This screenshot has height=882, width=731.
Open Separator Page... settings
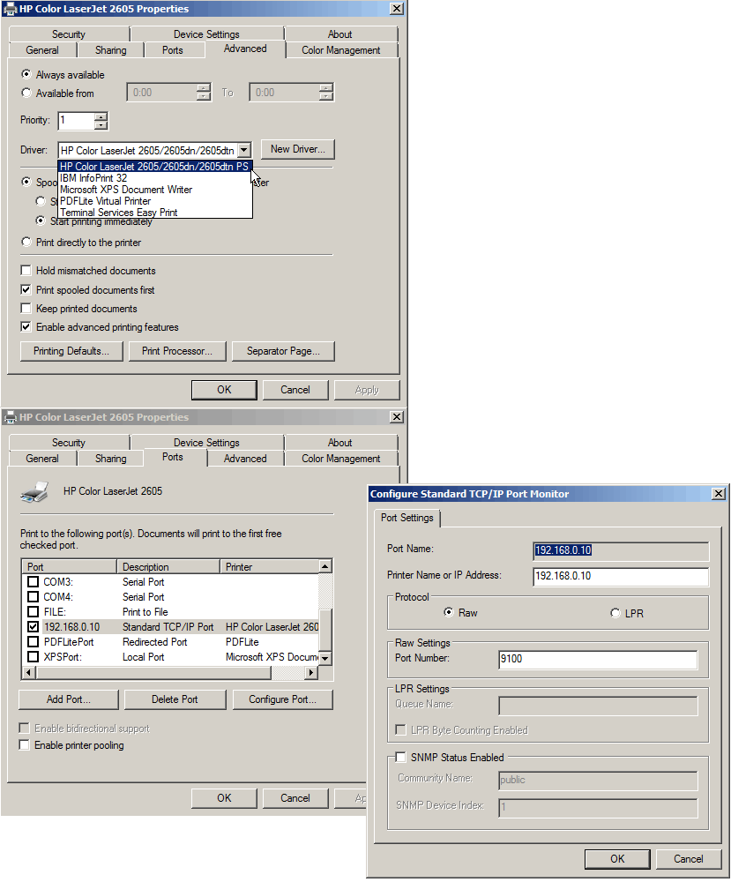[283, 351]
